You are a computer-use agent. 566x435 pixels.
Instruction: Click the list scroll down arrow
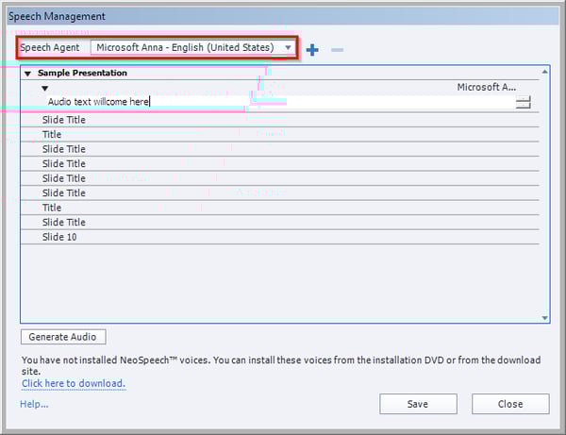pyautogui.click(x=544, y=318)
